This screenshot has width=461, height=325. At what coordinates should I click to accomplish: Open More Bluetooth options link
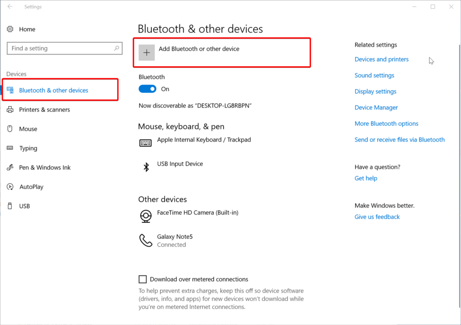click(x=386, y=124)
